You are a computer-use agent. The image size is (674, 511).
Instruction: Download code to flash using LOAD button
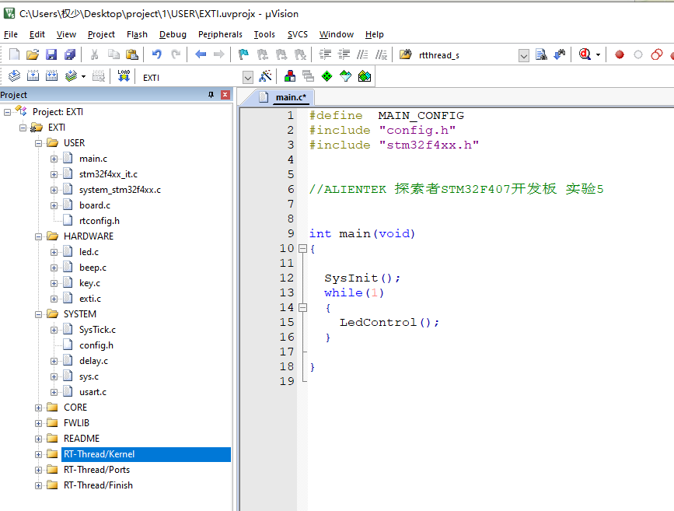(x=121, y=75)
